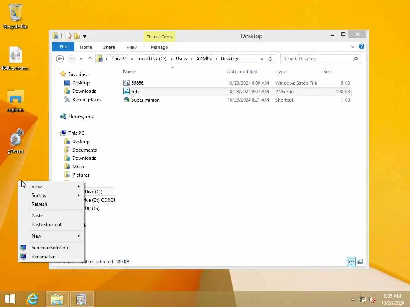Image resolution: width=410 pixels, height=307 pixels.
Task: Switch to the Share ribbon tab
Action: coord(109,47)
